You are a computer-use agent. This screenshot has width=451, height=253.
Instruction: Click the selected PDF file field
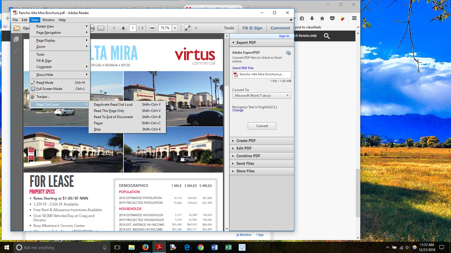tap(262, 74)
